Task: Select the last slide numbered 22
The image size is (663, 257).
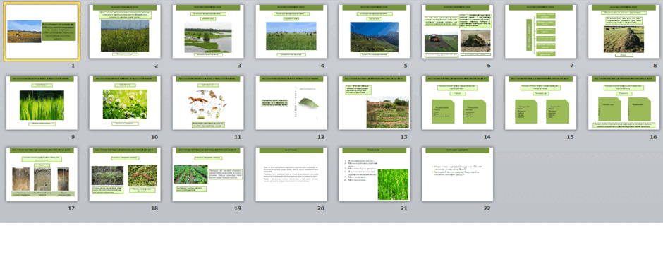Action: click(x=458, y=174)
